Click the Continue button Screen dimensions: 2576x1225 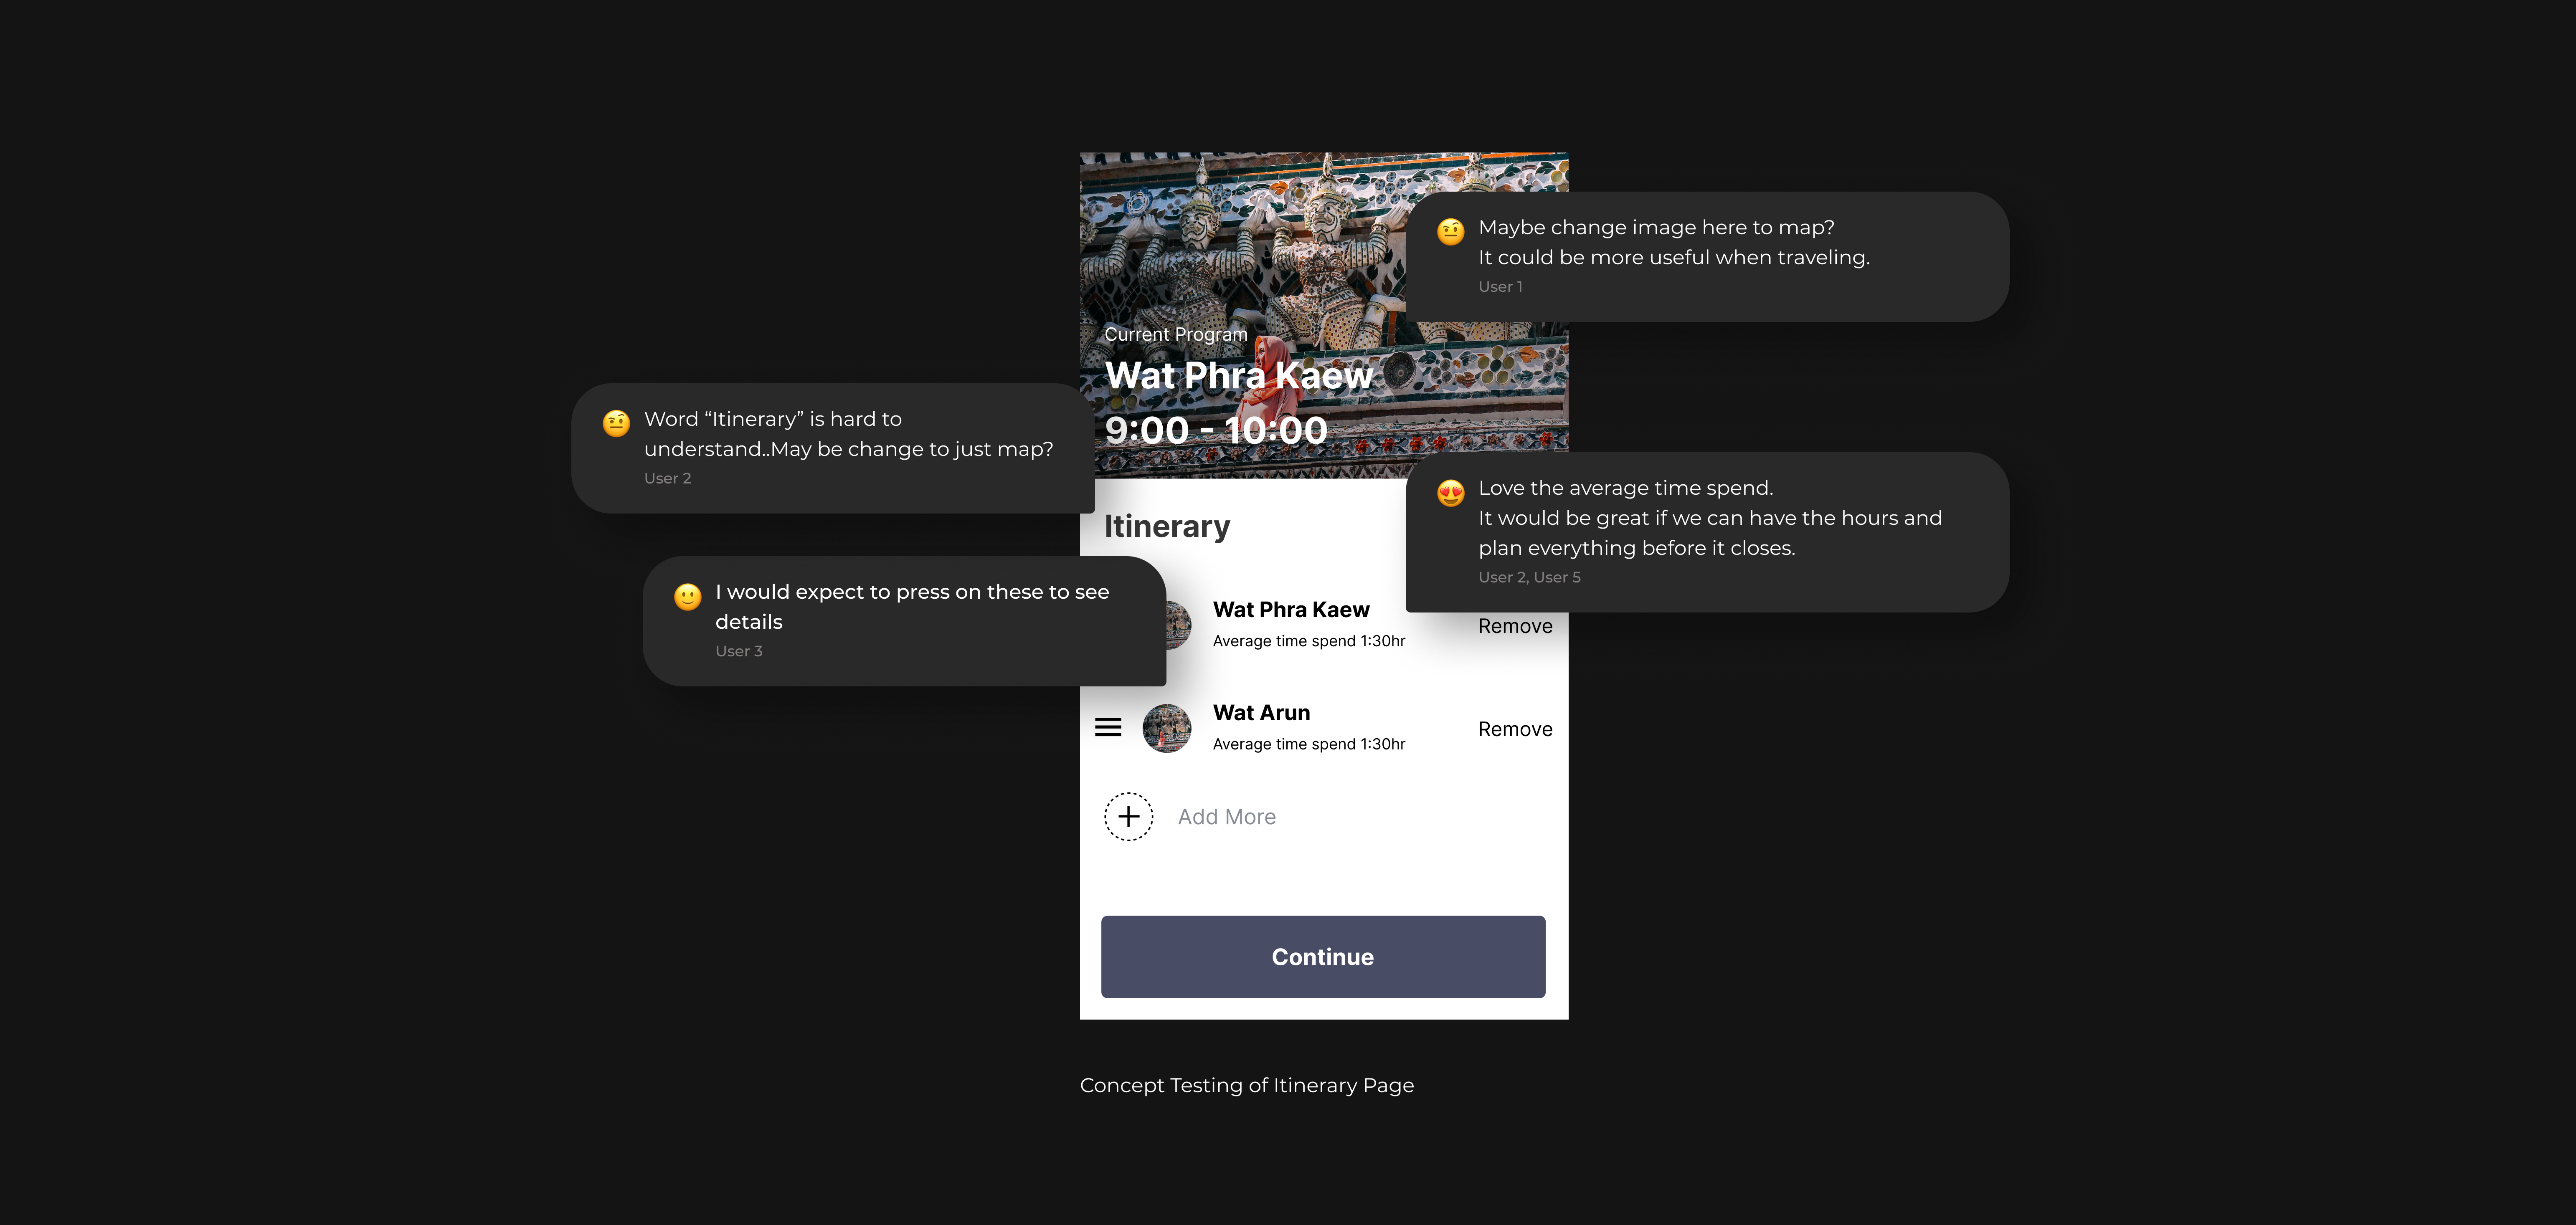pos(1323,956)
